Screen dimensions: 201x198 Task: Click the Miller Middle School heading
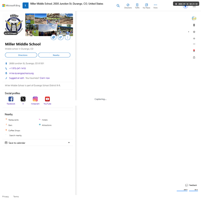[x=23, y=44]
